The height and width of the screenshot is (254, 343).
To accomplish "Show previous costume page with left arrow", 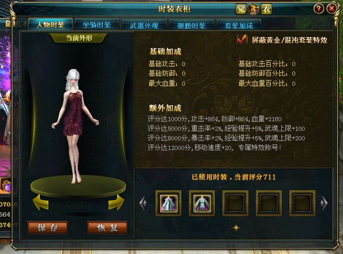I will tap(143, 203).
